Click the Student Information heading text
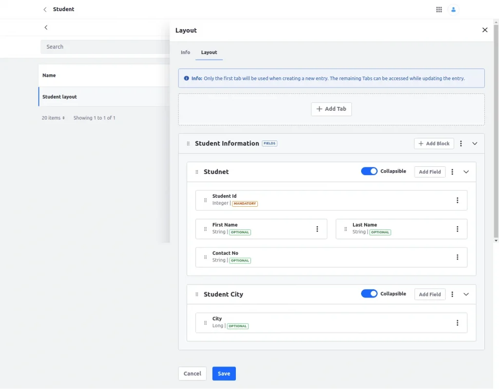 pyautogui.click(x=227, y=143)
